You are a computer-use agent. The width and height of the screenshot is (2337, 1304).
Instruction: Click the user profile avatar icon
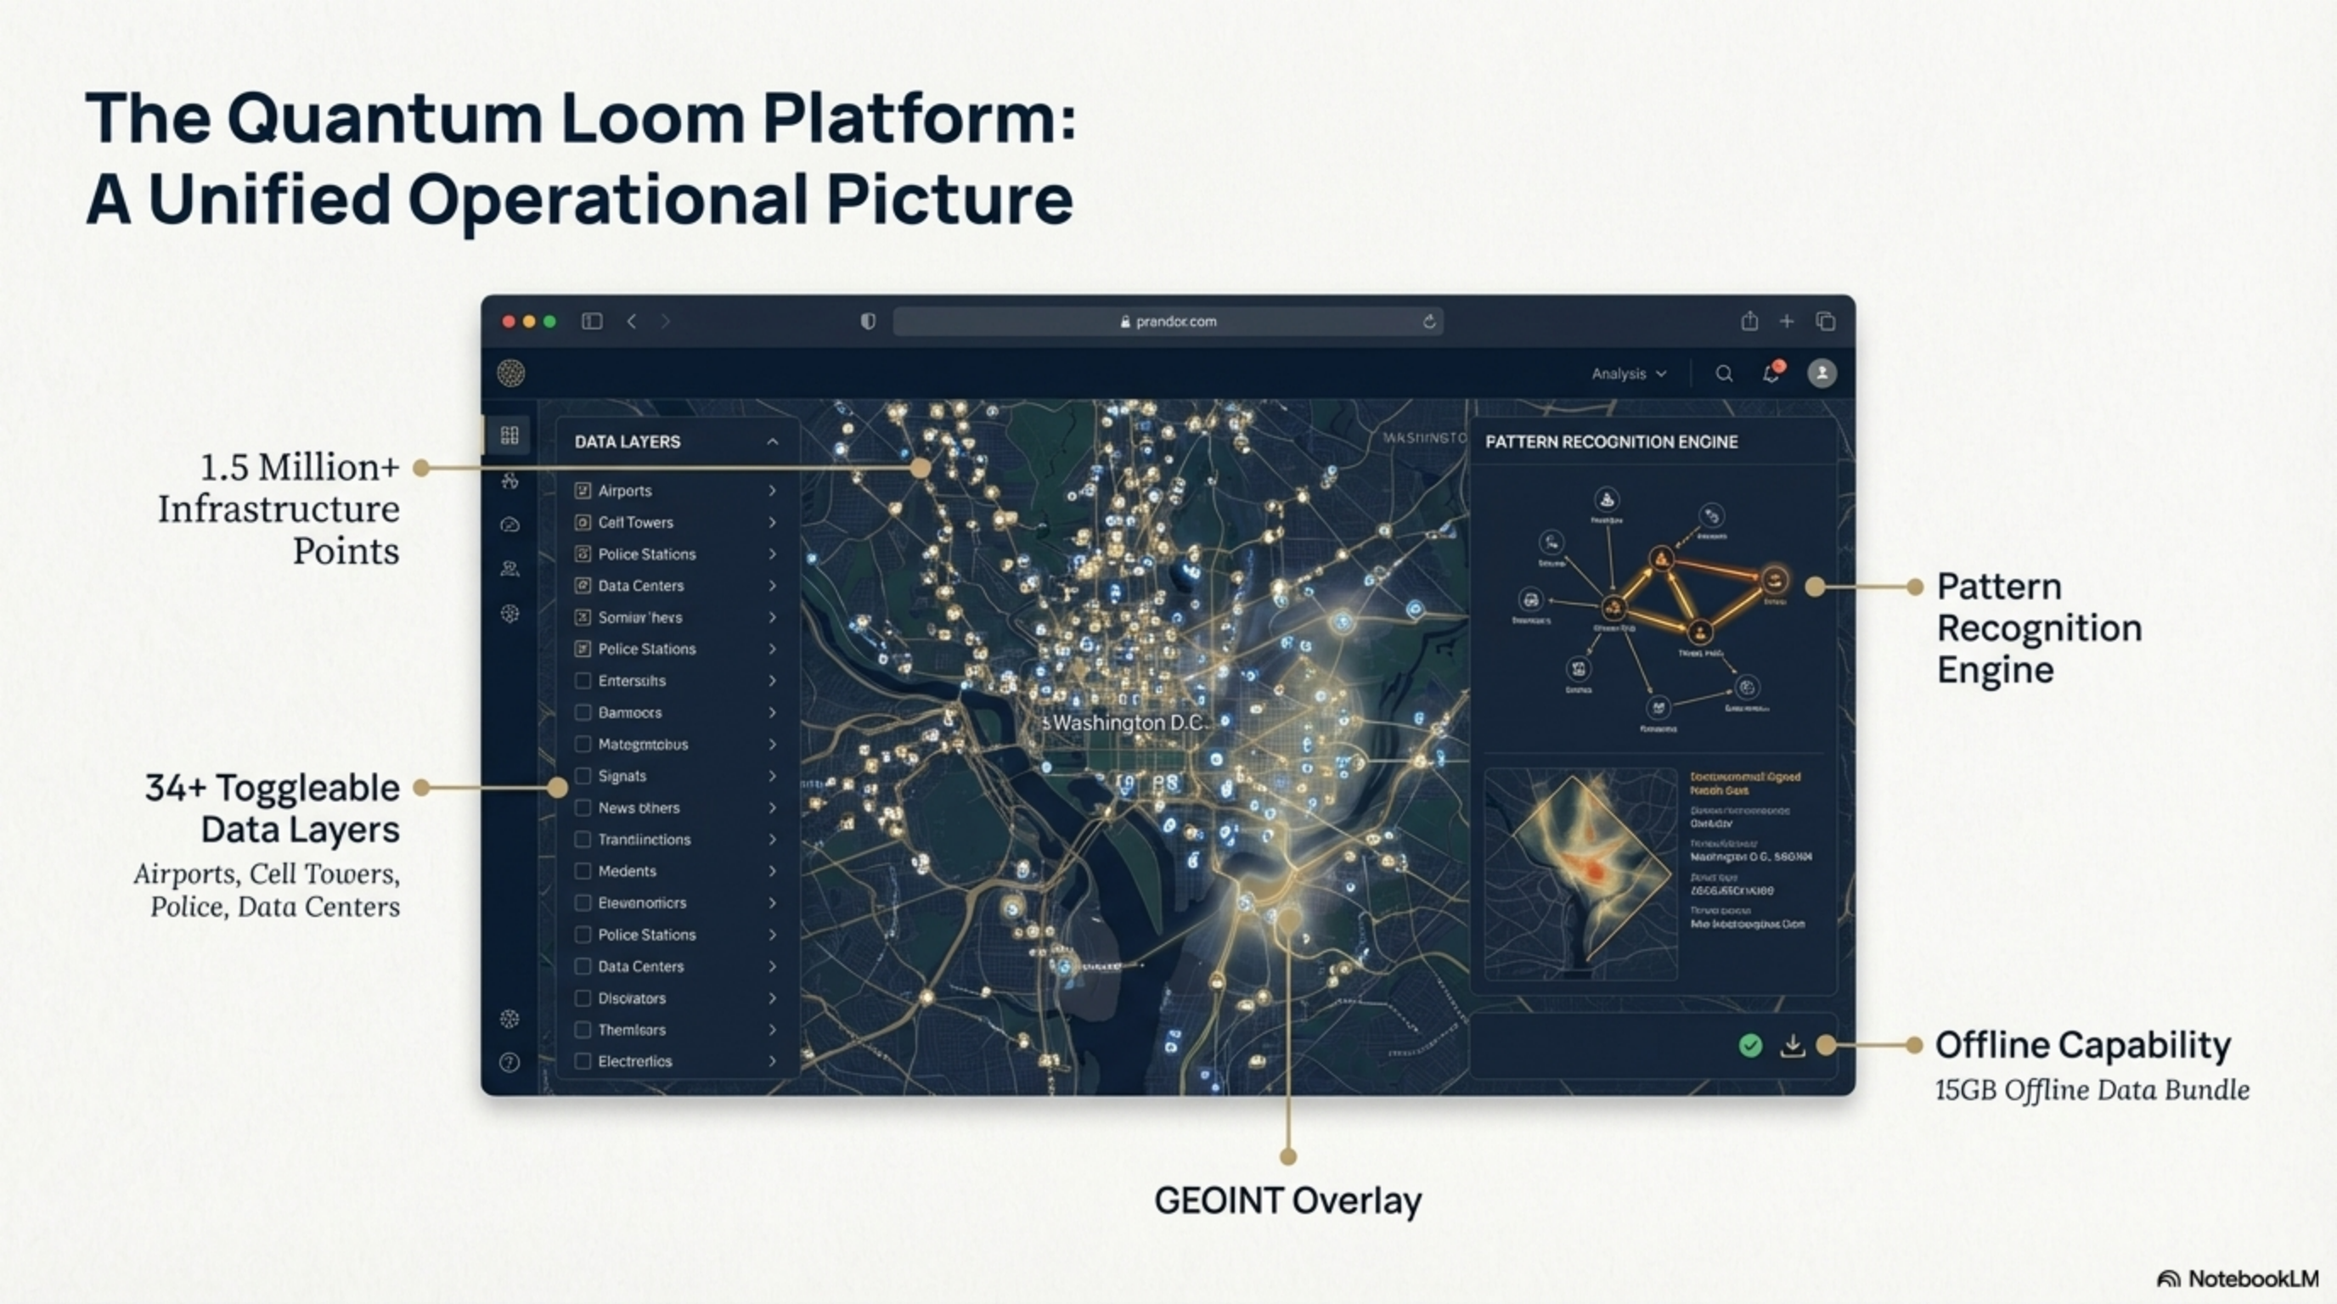(x=1822, y=374)
